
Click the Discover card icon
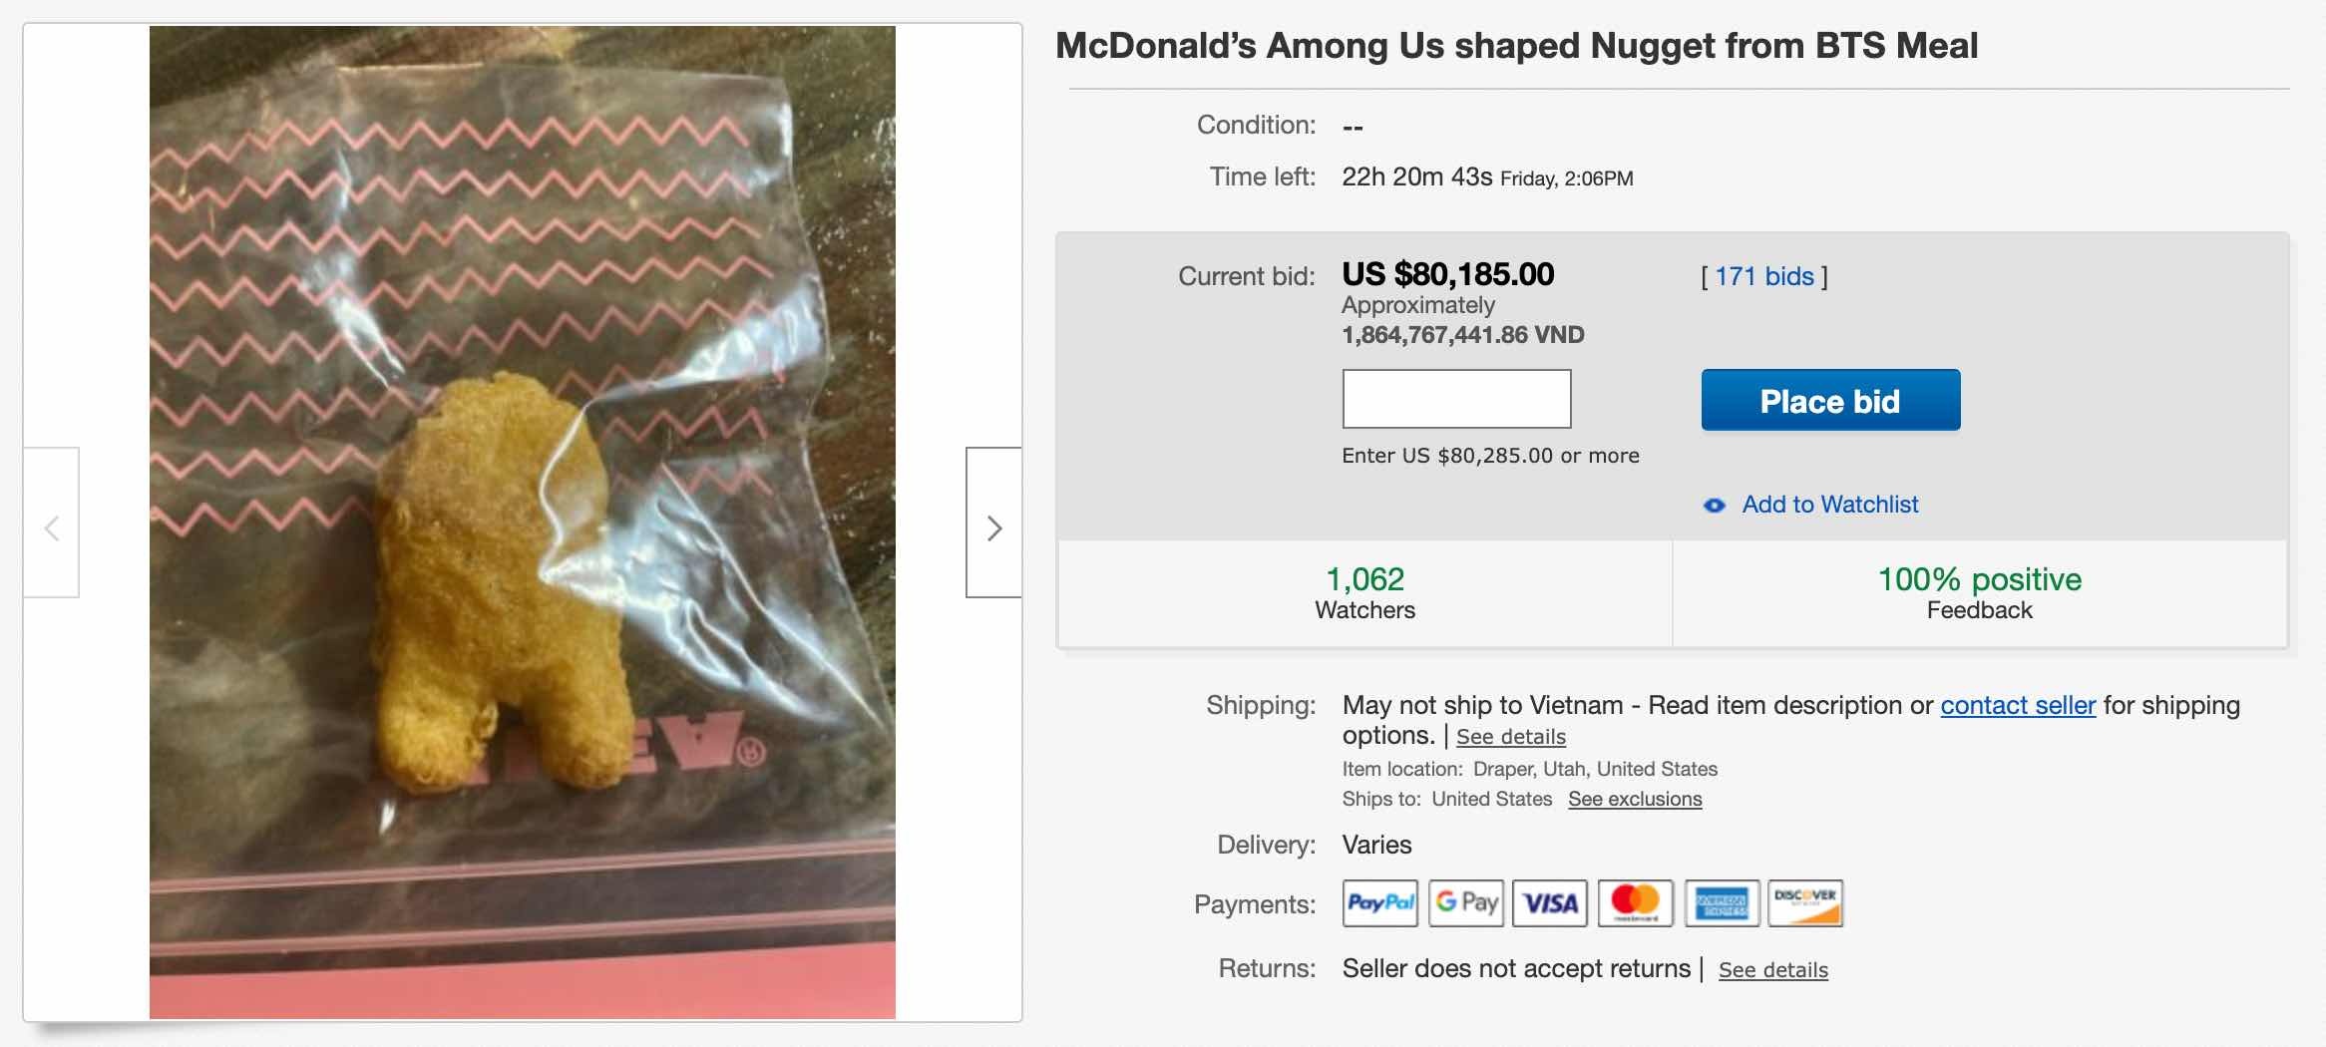pyautogui.click(x=1805, y=903)
